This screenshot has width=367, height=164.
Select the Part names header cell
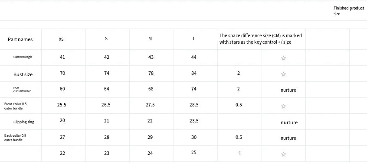20,39
